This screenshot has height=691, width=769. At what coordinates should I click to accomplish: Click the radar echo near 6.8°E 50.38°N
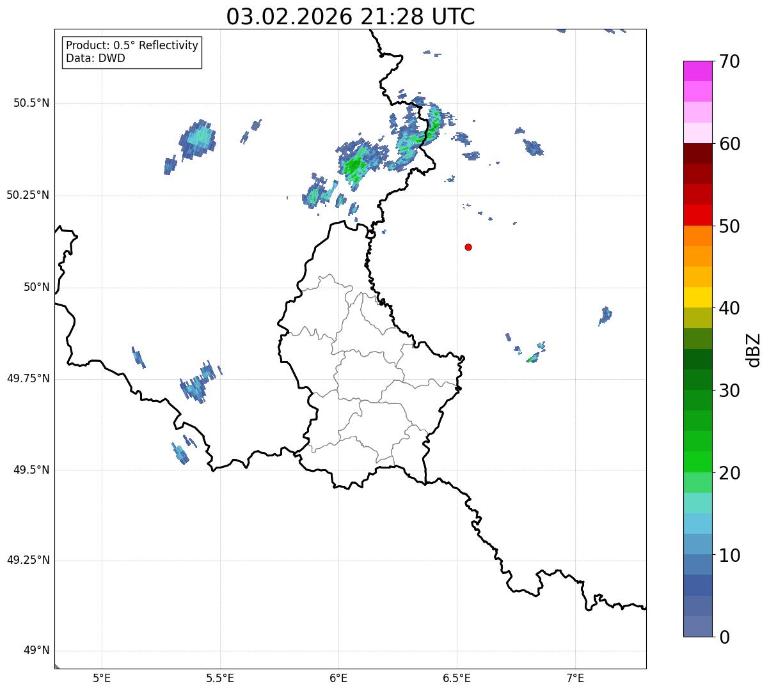pos(533,147)
